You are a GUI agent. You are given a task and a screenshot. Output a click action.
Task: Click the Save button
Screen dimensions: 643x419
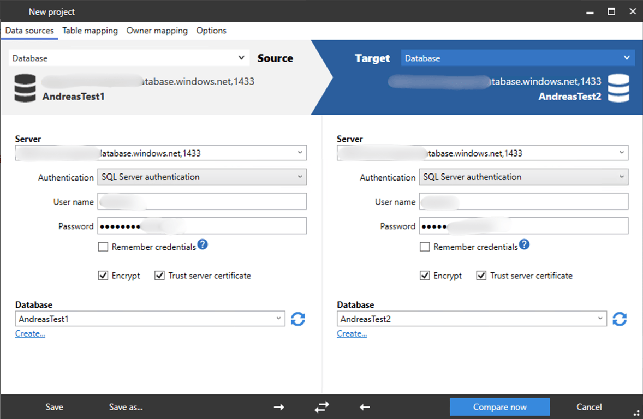[x=54, y=407]
